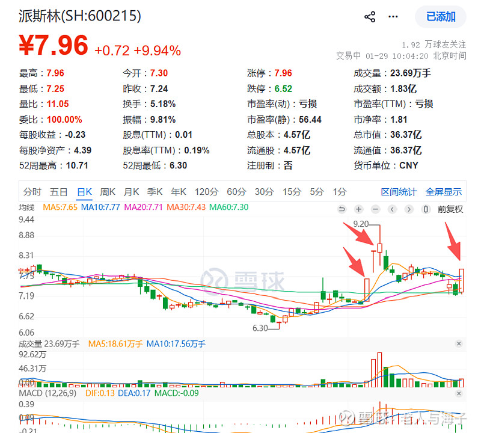Select the 季K chart tab
This screenshot has height=433, width=481.
coord(155,192)
